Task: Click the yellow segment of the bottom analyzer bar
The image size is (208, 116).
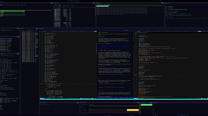Action: pos(133,110)
